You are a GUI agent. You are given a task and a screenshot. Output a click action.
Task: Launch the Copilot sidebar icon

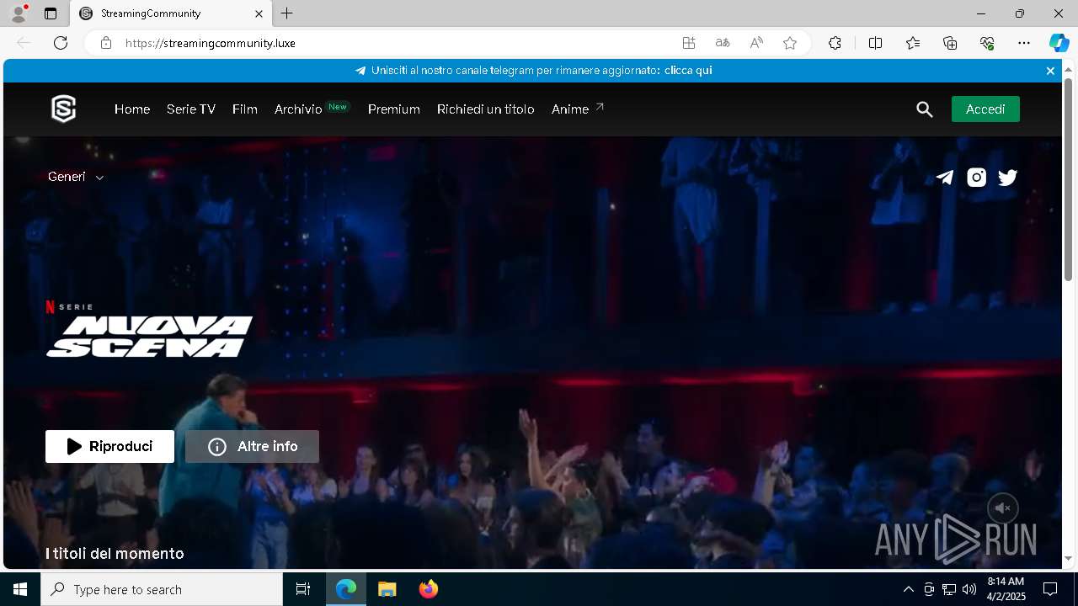click(1059, 43)
